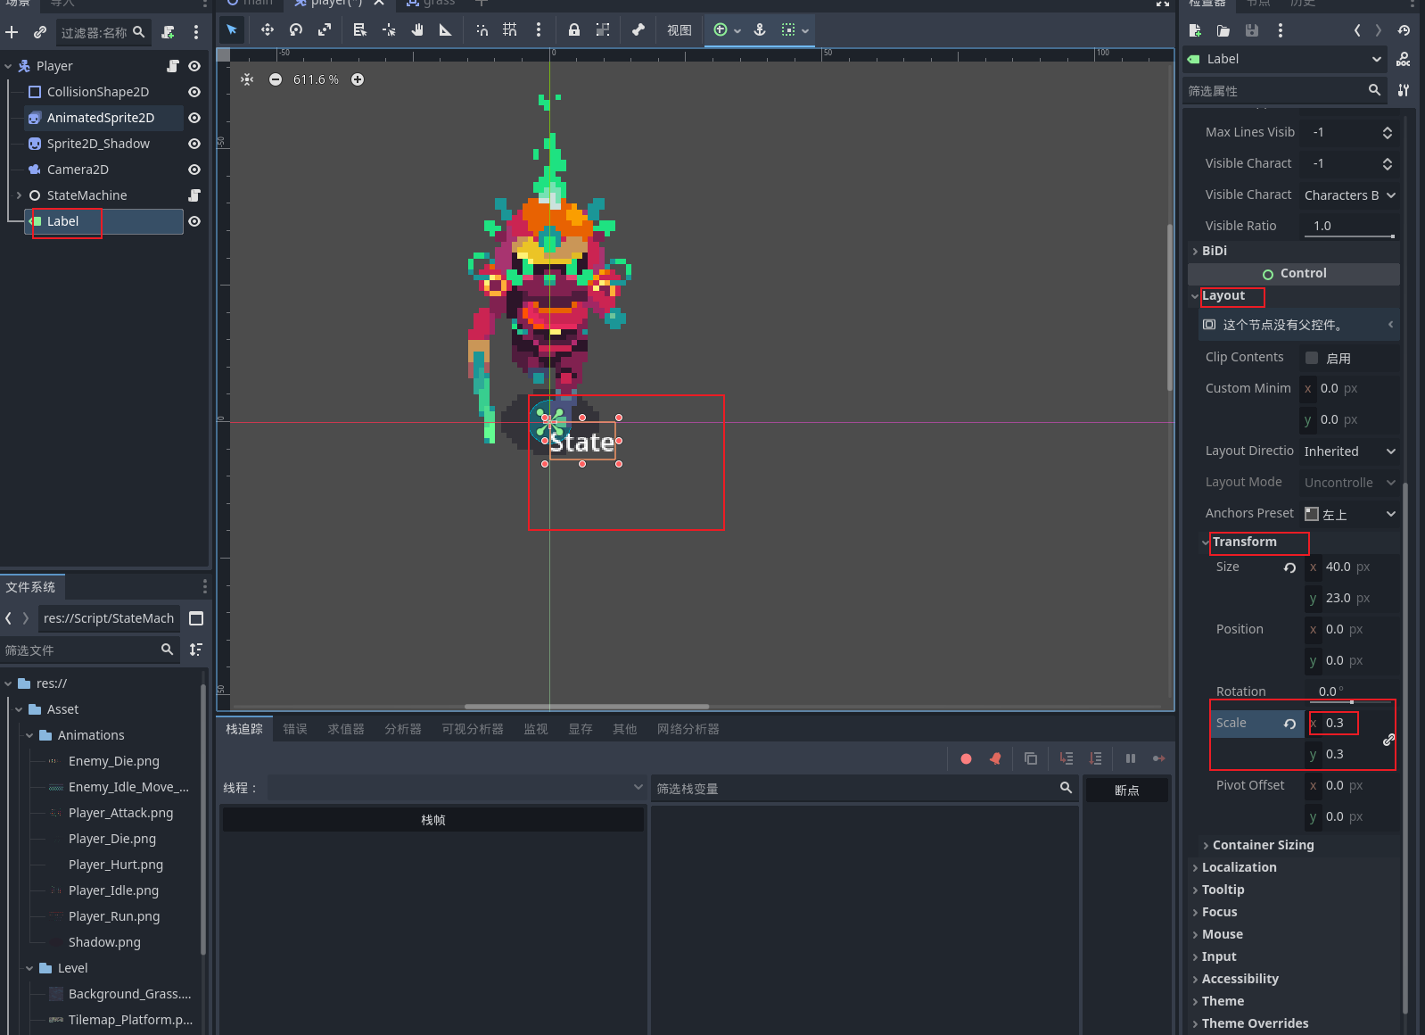Collapse the Animations folder
The height and width of the screenshot is (1035, 1425).
click(29, 735)
